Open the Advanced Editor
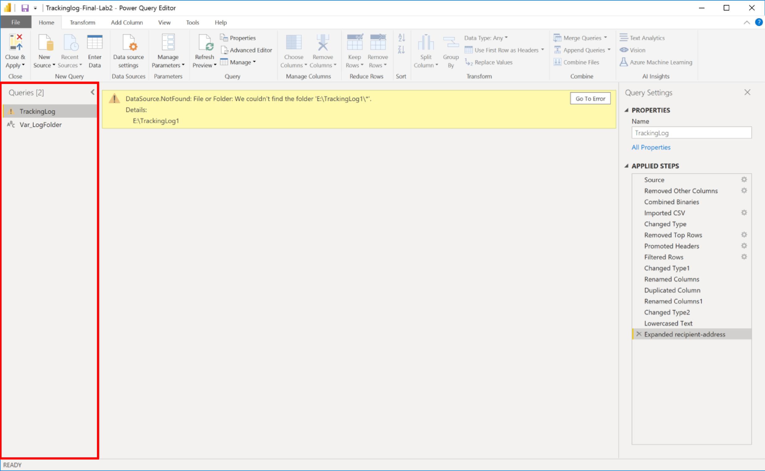This screenshot has width=765, height=471. tap(246, 50)
